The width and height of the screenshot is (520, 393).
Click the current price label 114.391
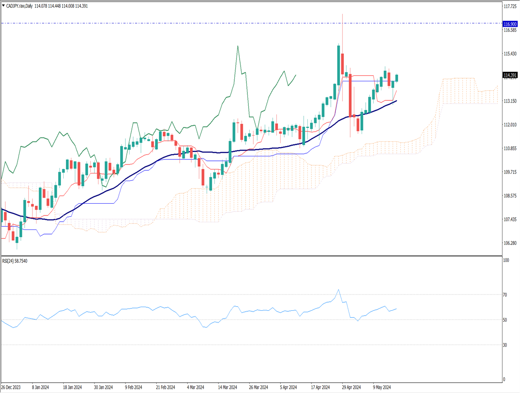tap(510, 75)
